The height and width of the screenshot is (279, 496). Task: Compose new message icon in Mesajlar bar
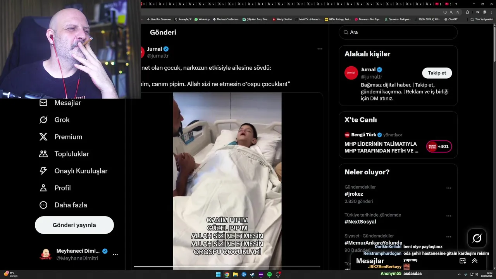tap(463, 261)
